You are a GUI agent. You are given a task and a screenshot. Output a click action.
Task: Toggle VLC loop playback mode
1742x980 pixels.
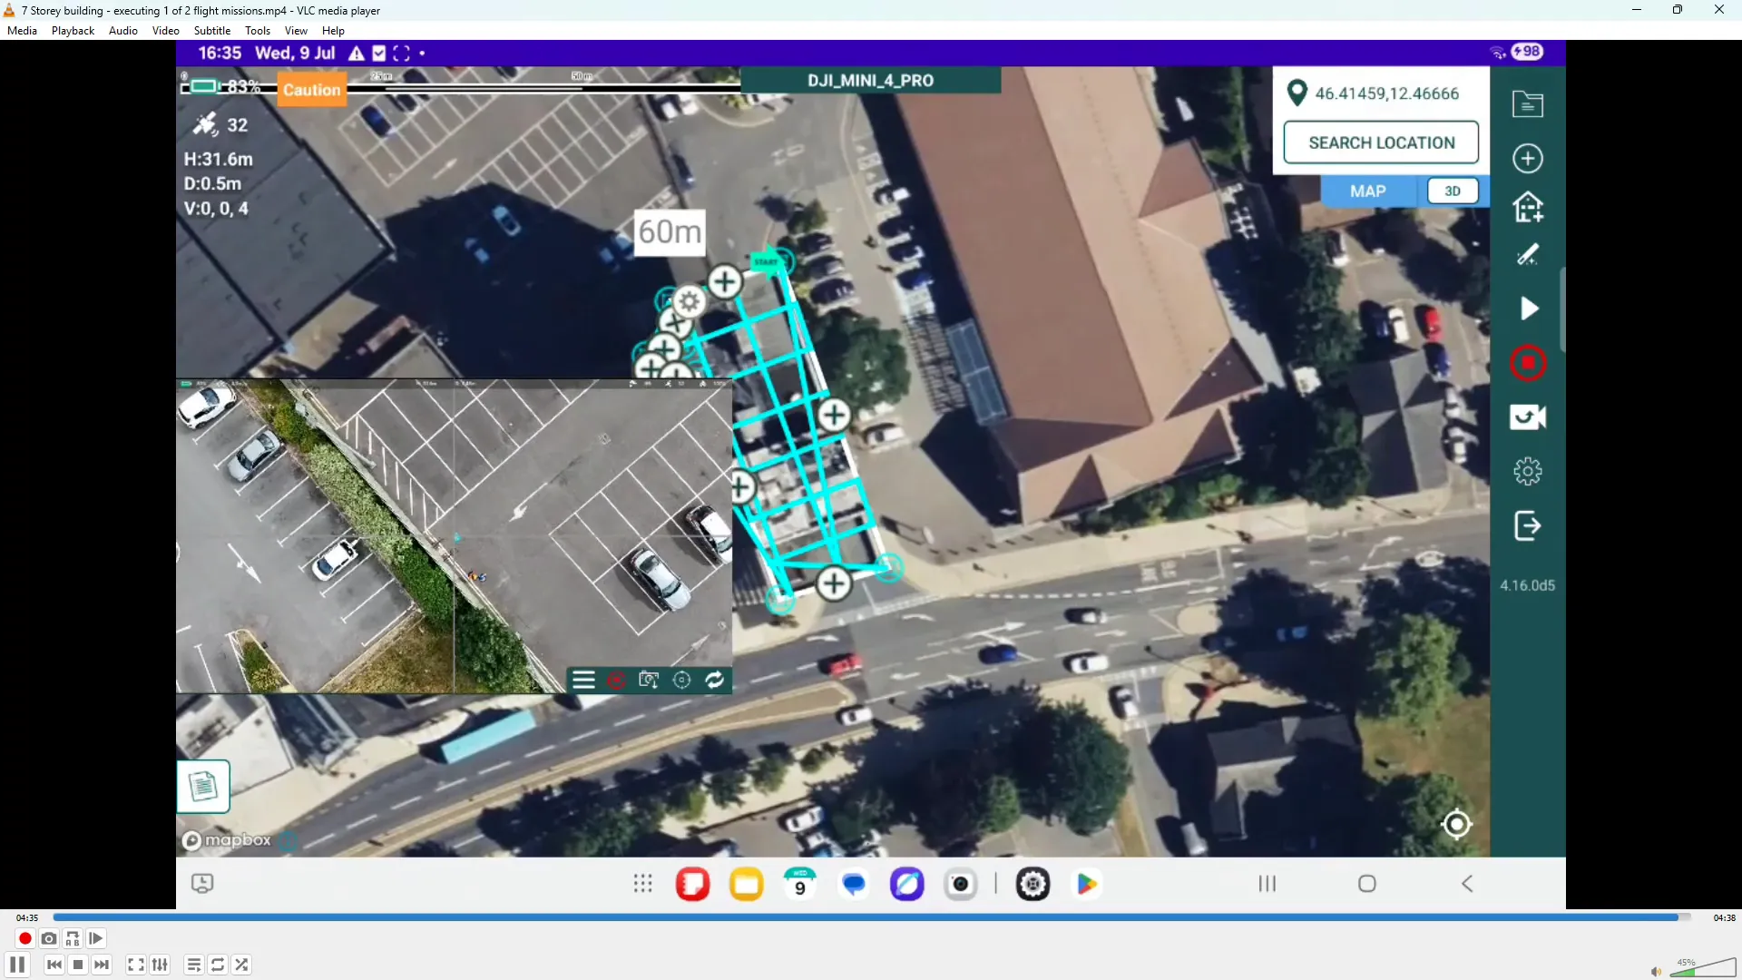218,965
